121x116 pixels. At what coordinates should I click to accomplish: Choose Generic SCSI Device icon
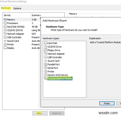click(46, 75)
